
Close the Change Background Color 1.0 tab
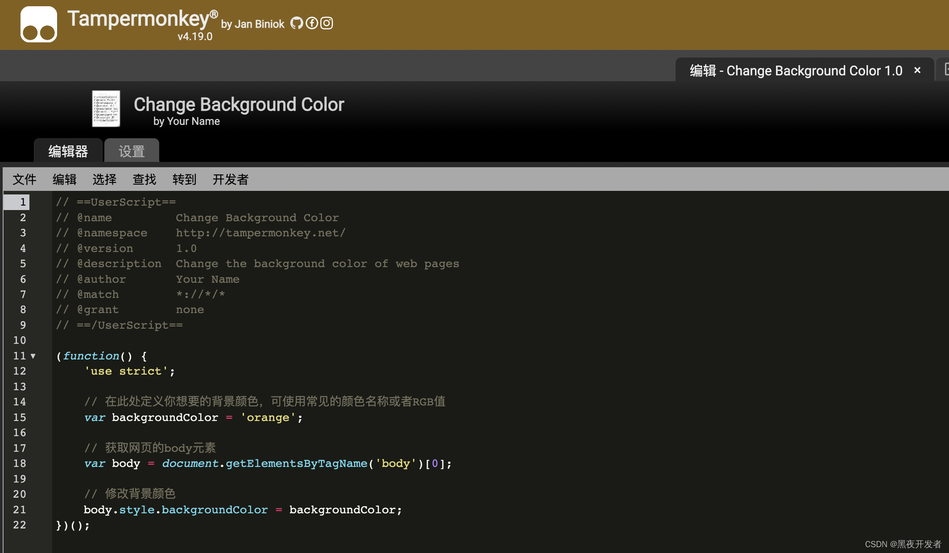click(x=917, y=70)
